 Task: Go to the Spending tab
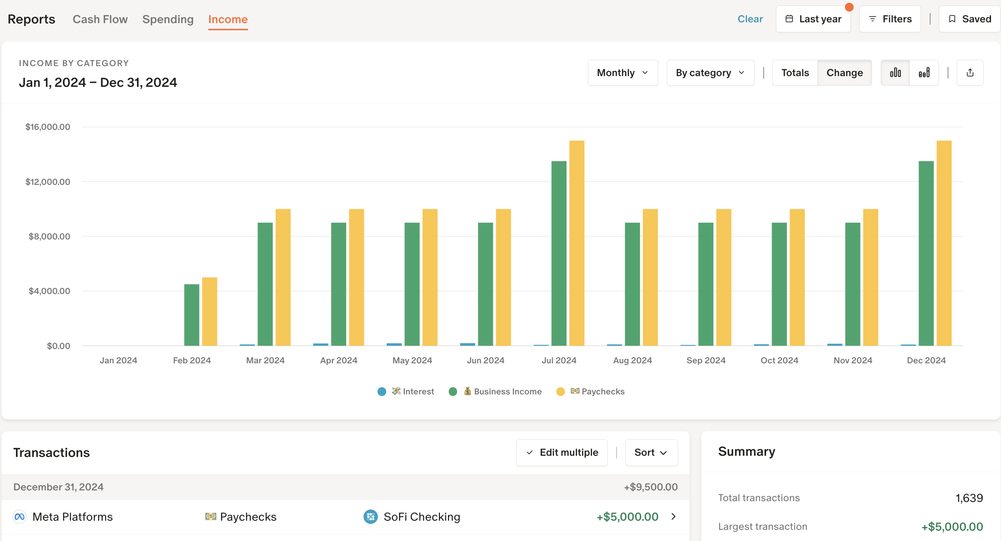click(168, 19)
